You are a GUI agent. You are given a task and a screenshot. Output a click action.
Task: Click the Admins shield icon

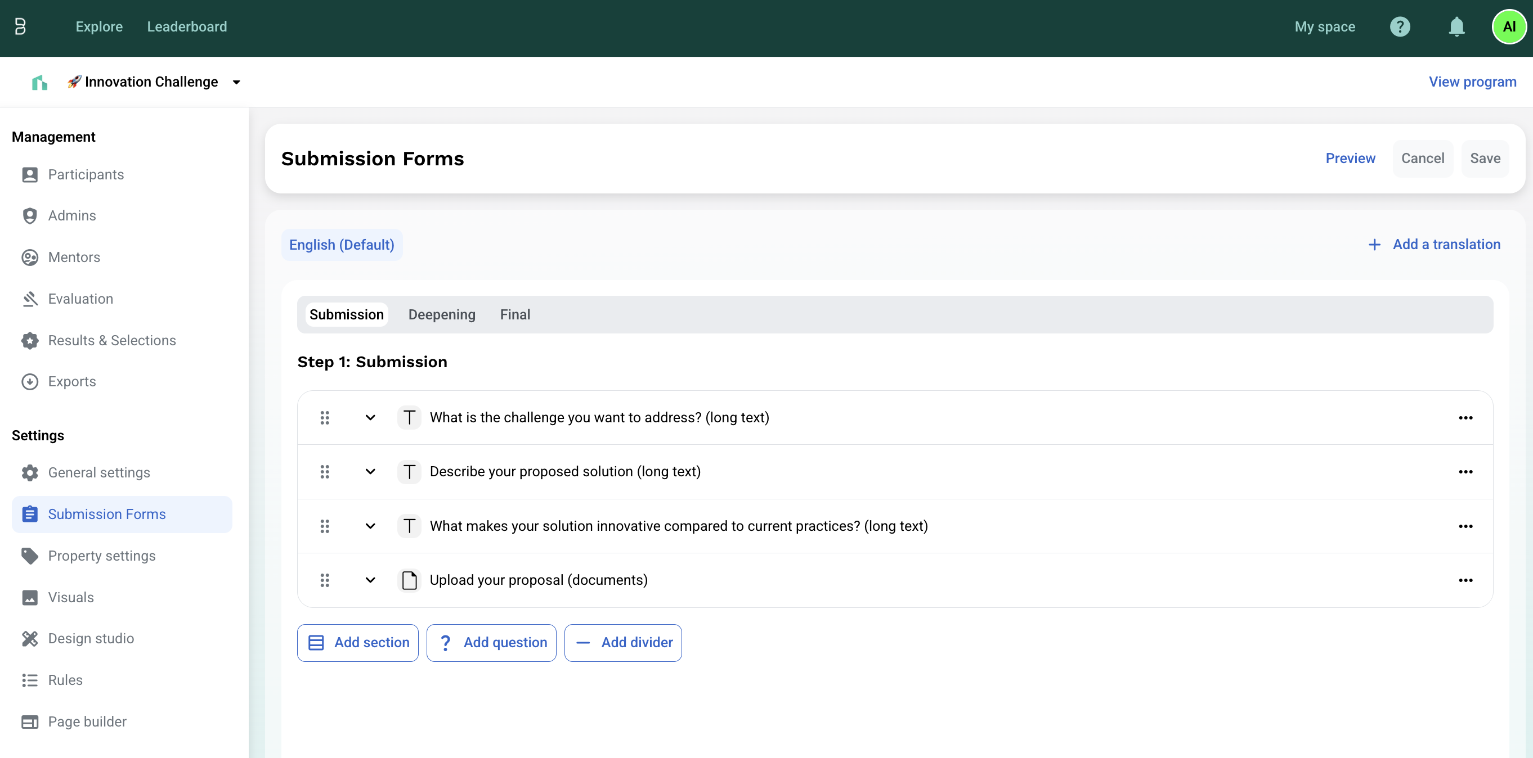(x=30, y=216)
